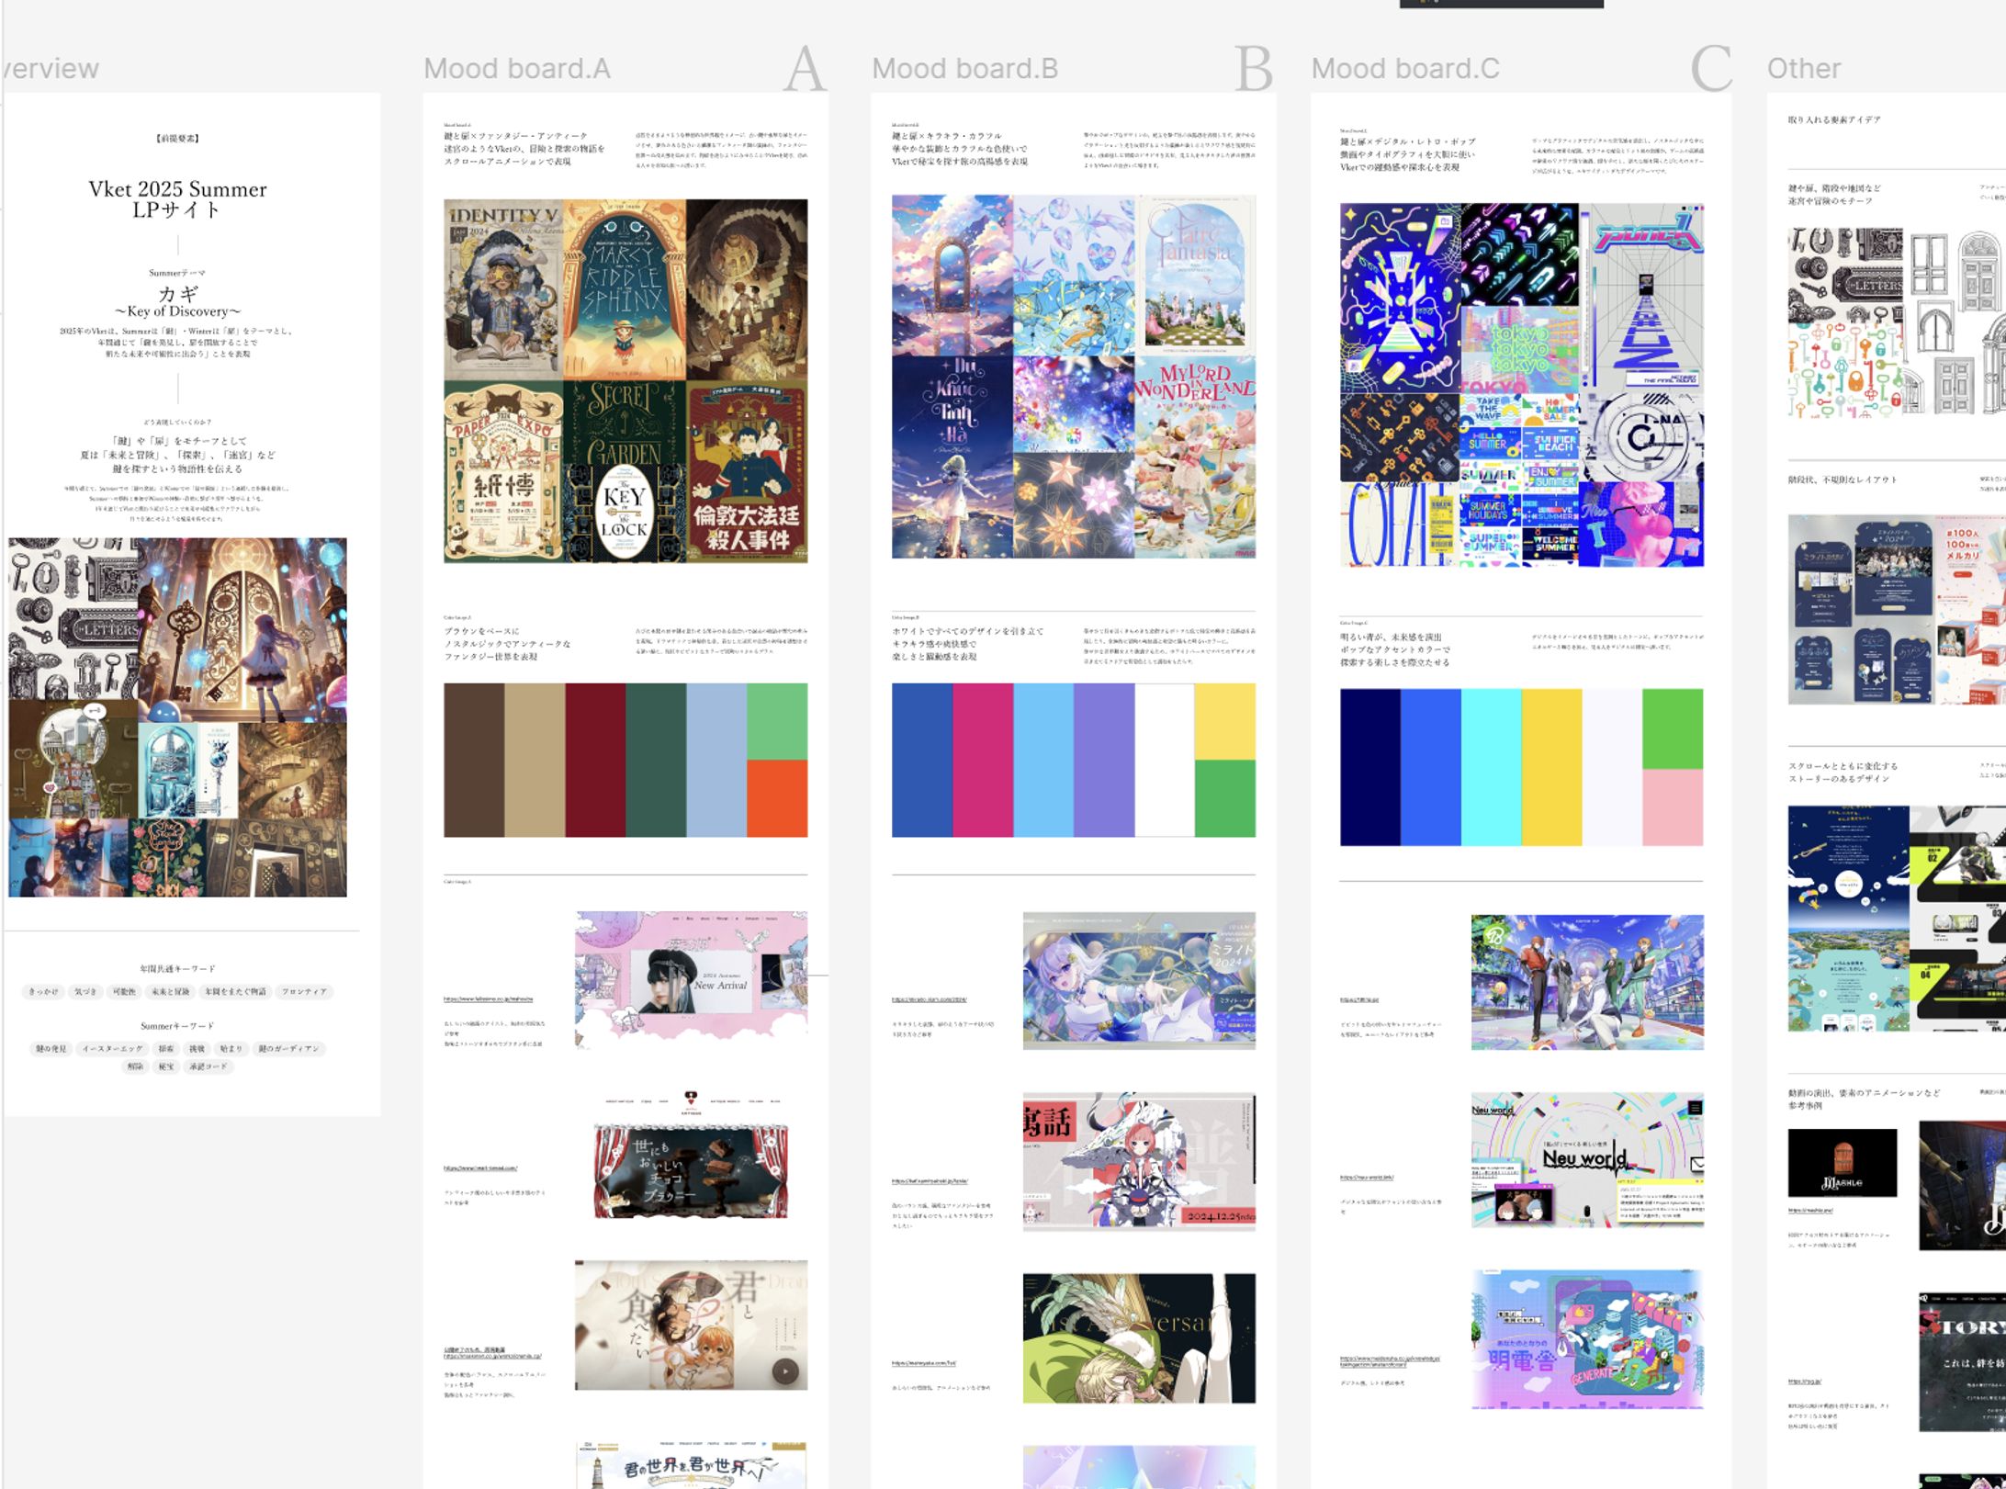Image resolution: width=2006 pixels, height=1489 pixels.
Task: Click the 鍵のガーディアン keyword tag
Action: tap(288, 1049)
